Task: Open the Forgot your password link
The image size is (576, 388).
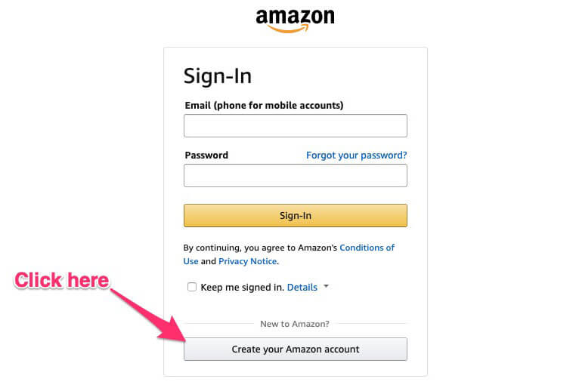Action: pos(356,156)
